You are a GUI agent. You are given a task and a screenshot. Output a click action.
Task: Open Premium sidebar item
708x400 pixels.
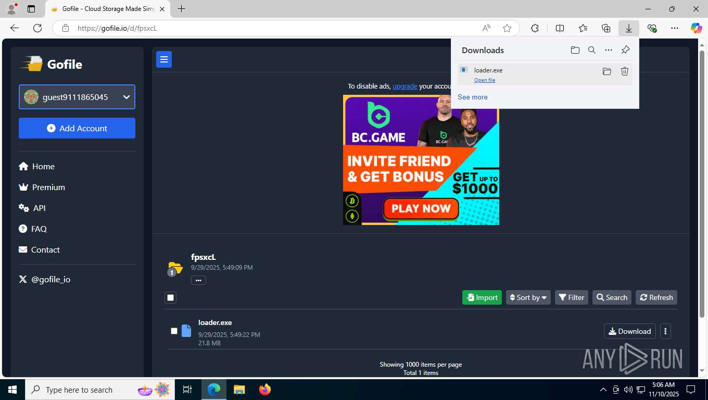pos(42,187)
